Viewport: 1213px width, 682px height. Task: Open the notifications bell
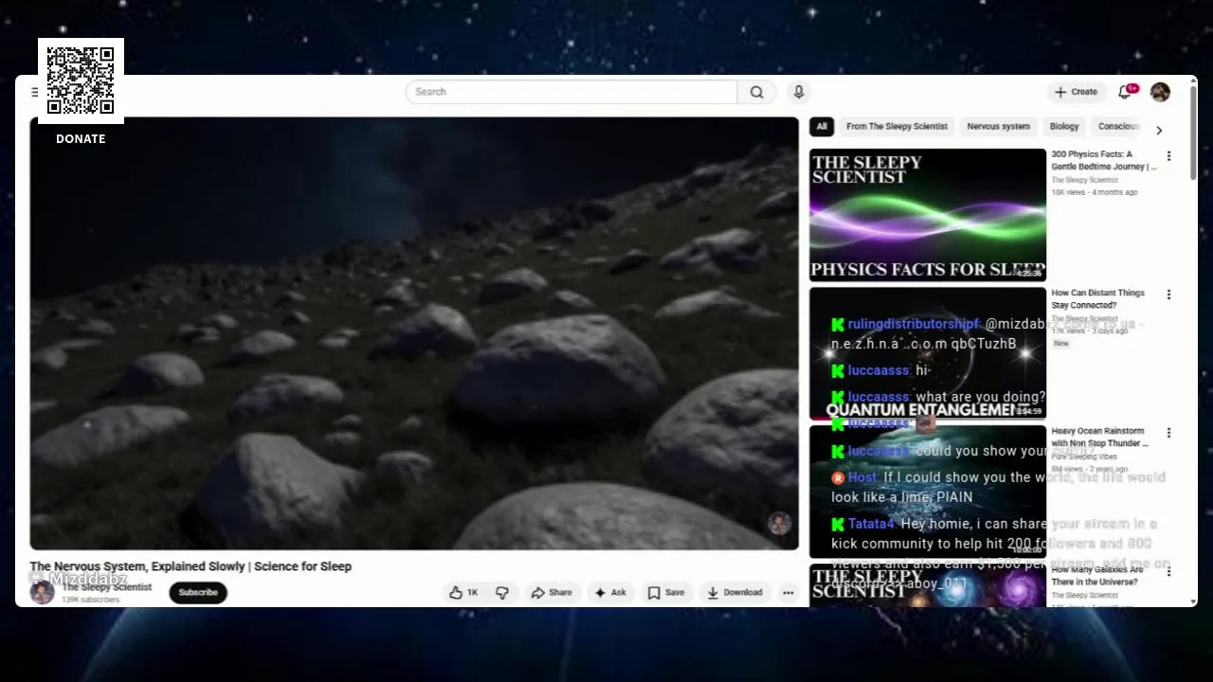tap(1125, 92)
